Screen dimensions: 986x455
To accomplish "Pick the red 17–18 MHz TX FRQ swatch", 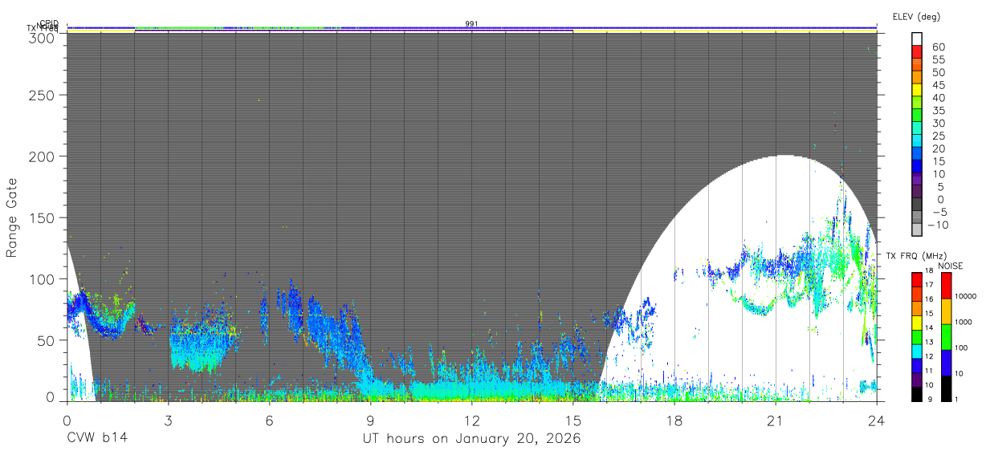I will tap(917, 279).
